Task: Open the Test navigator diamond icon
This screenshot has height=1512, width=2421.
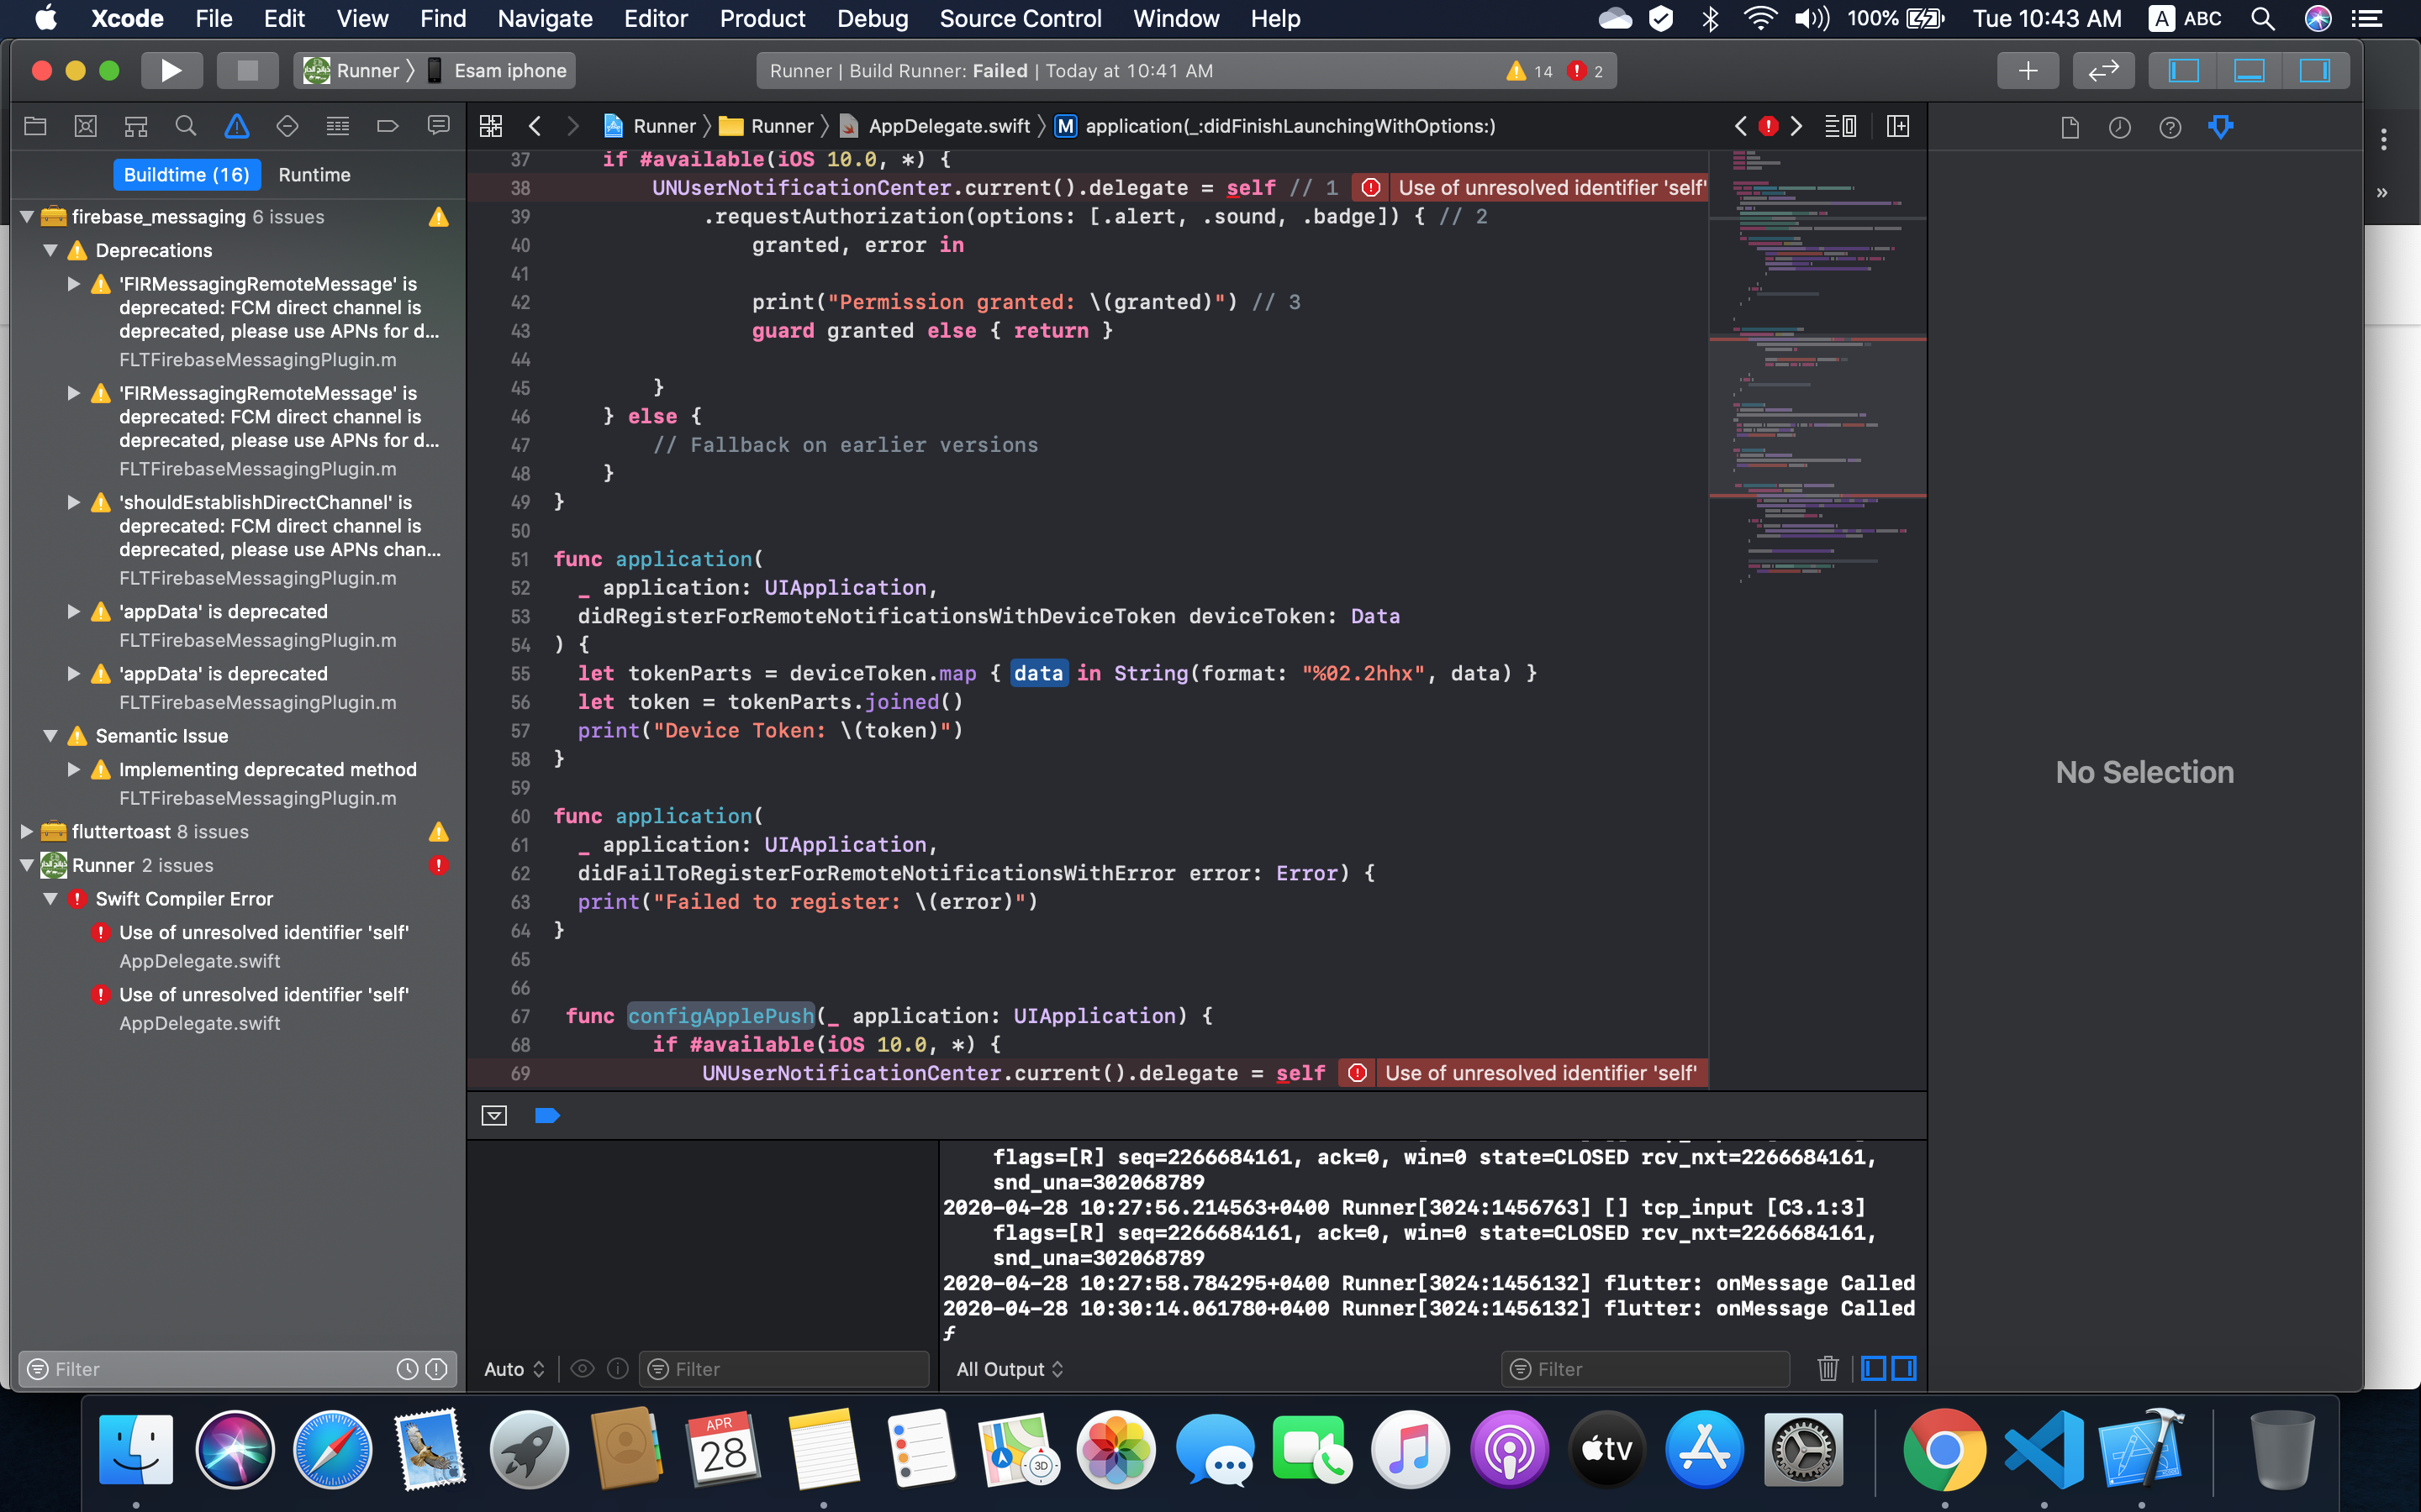Action: tap(287, 126)
